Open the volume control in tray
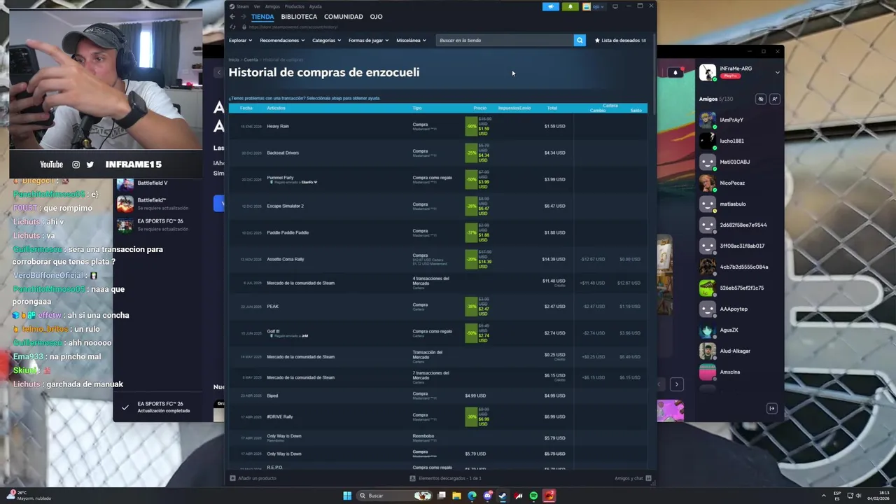 (859, 496)
